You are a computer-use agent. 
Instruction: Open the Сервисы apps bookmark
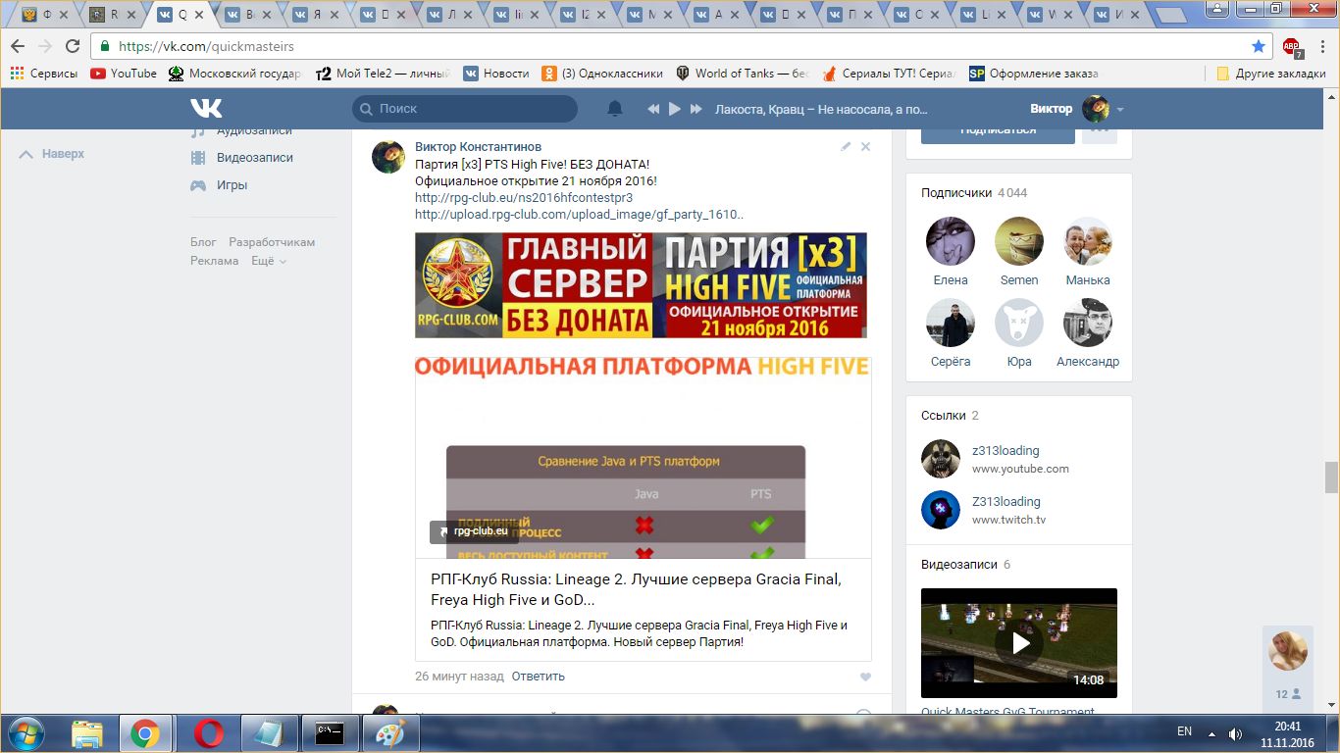[x=44, y=74]
